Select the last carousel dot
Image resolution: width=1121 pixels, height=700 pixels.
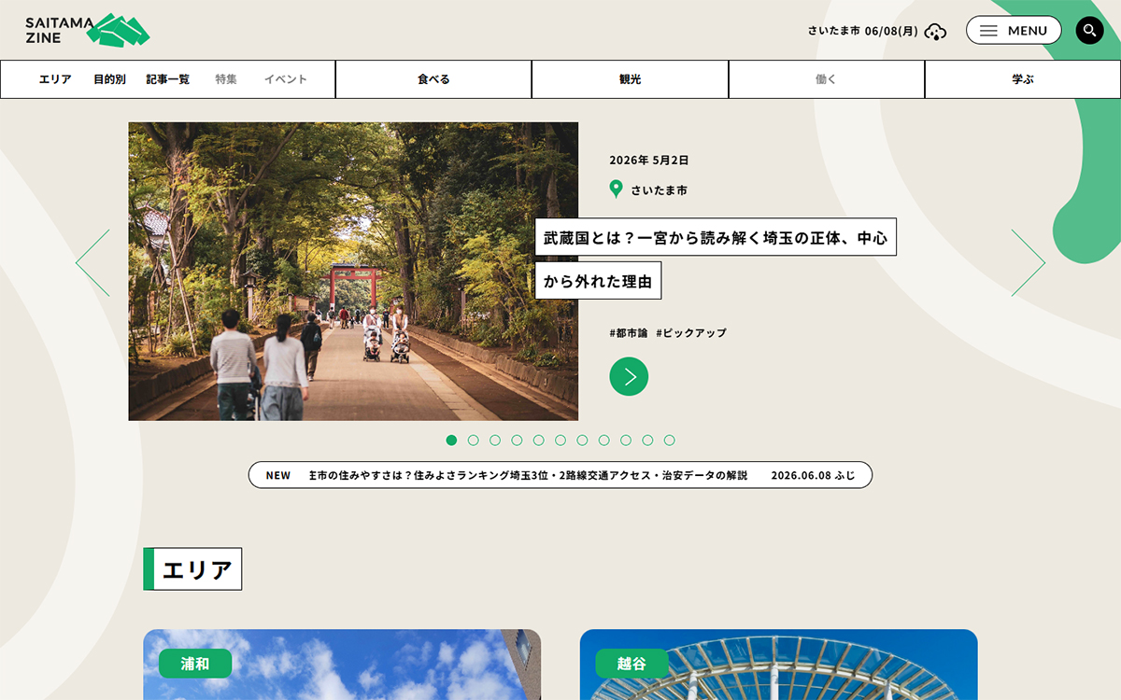[x=670, y=441]
